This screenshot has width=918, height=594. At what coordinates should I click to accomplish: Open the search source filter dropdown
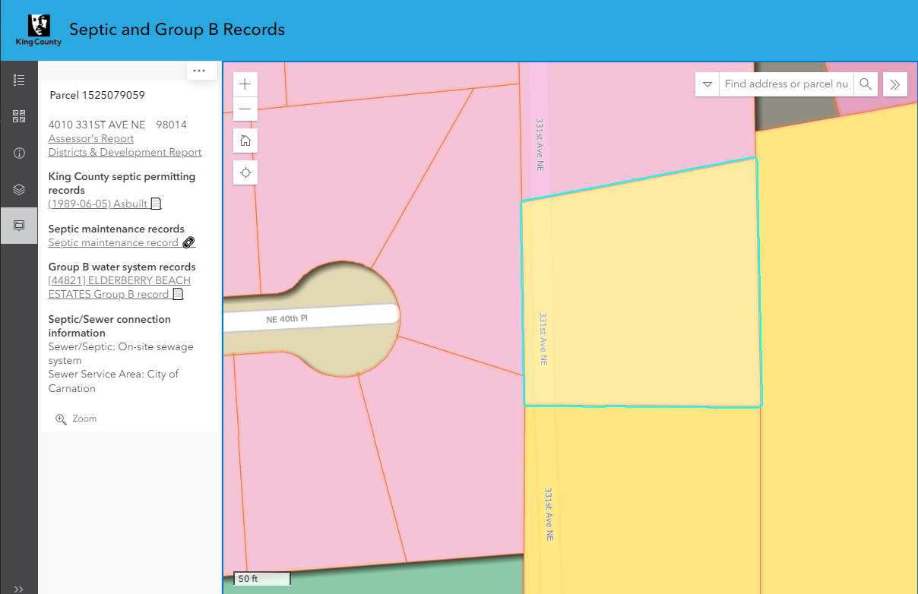click(x=707, y=84)
